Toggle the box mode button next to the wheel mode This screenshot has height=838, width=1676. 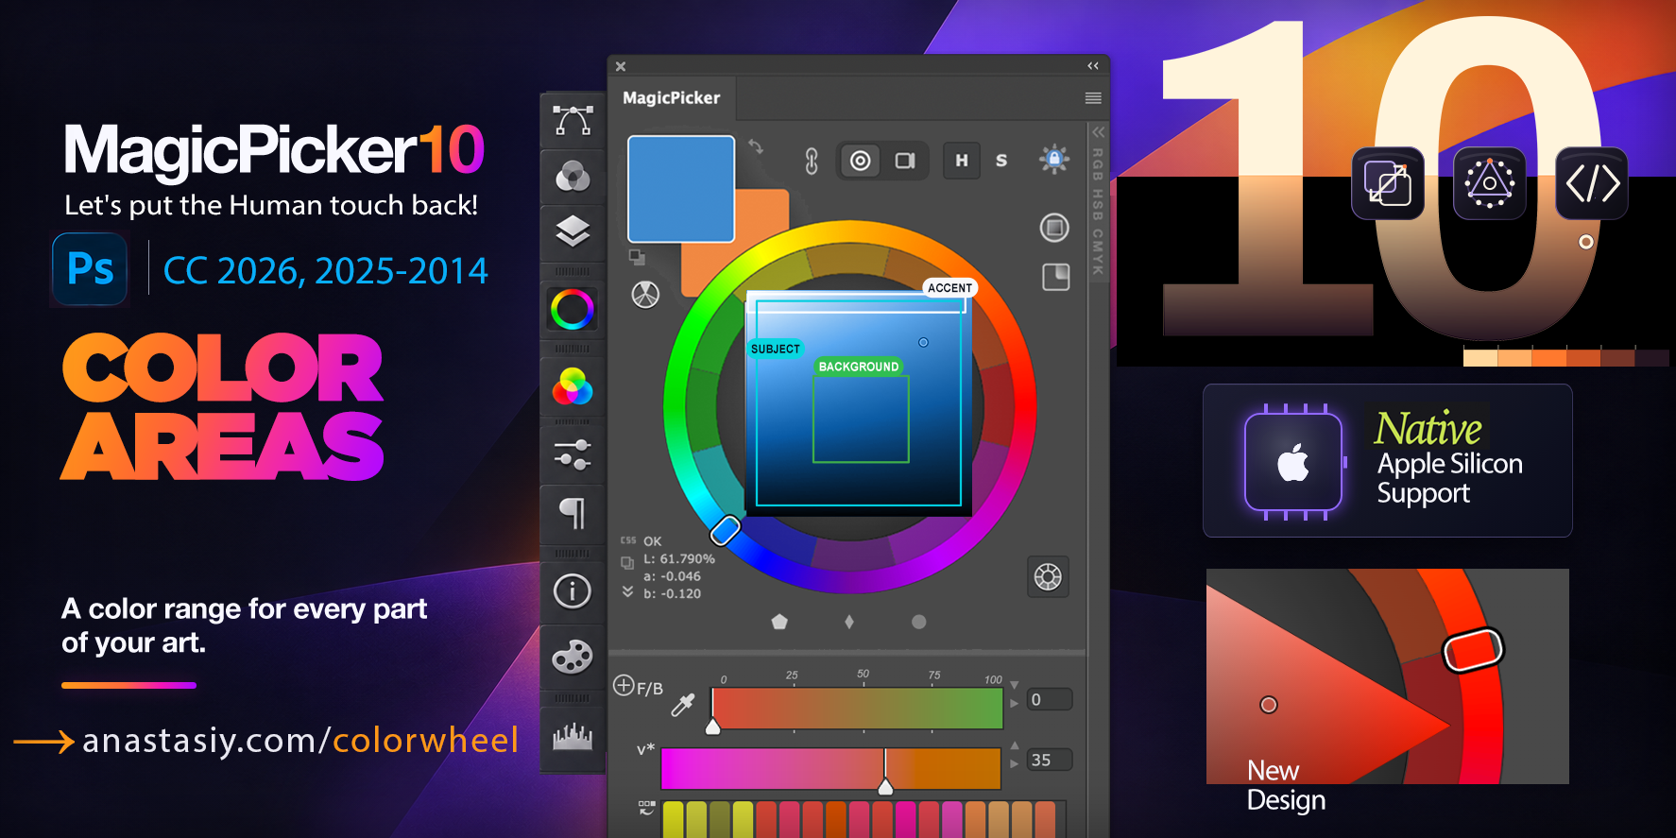tap(905, 161)
